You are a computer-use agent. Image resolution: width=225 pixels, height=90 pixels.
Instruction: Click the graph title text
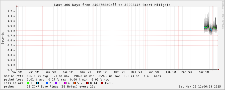point(112,5)
